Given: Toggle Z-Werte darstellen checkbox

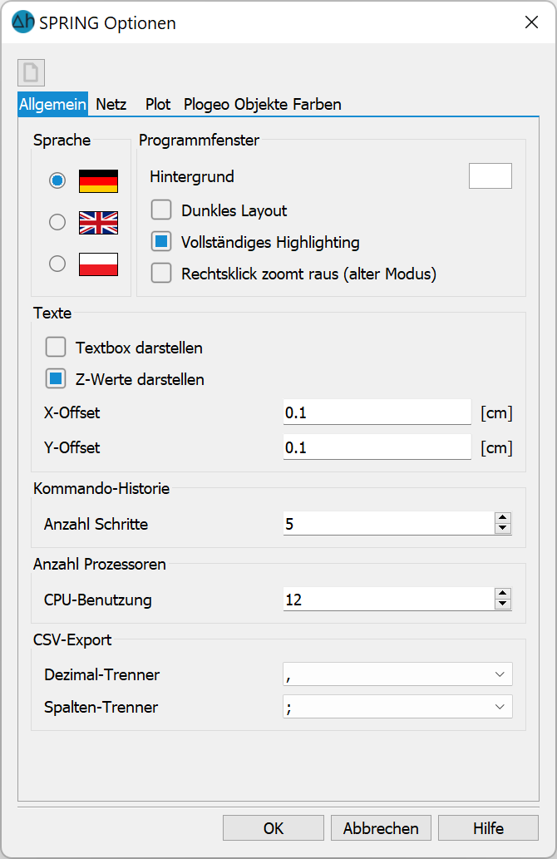Looking at the screenshot, I should tap(56, 378).
